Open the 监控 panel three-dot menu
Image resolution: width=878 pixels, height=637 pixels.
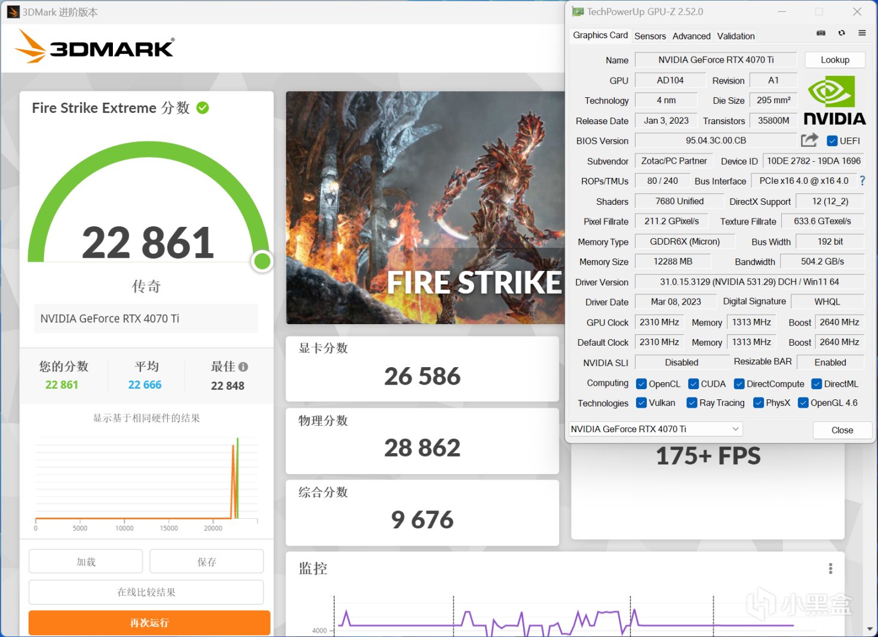[x=830, y=568]
